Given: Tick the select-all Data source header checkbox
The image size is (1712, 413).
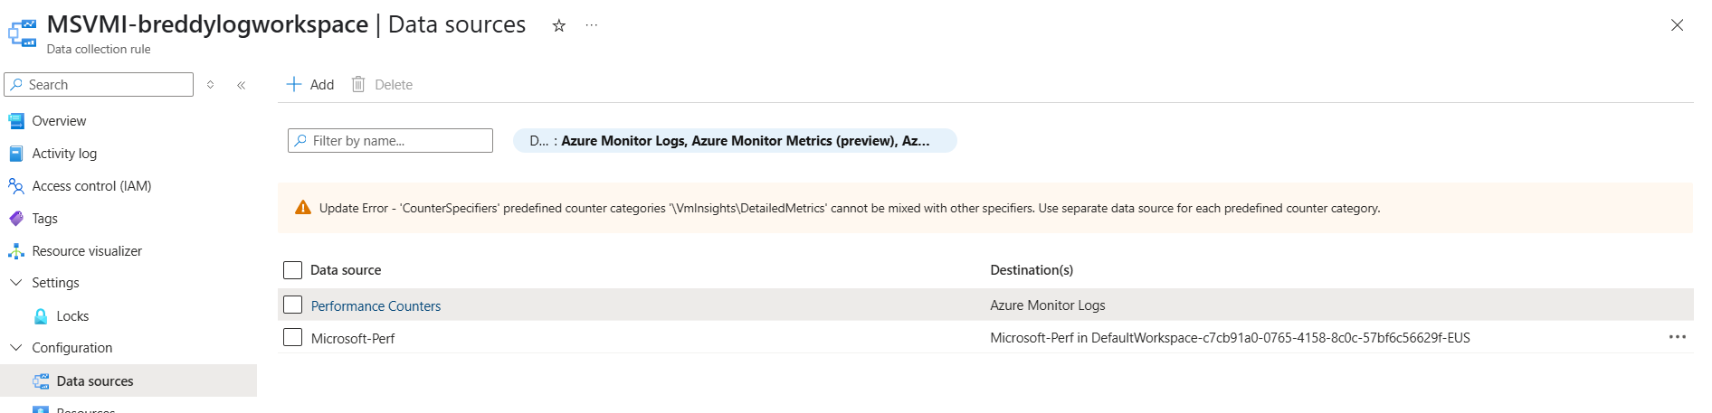Looking at the screenshot, I should [x=292, y=270].
